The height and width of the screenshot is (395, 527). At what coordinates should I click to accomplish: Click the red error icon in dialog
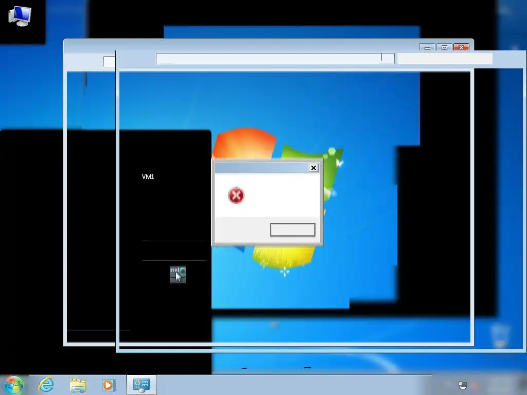(236, 195)
